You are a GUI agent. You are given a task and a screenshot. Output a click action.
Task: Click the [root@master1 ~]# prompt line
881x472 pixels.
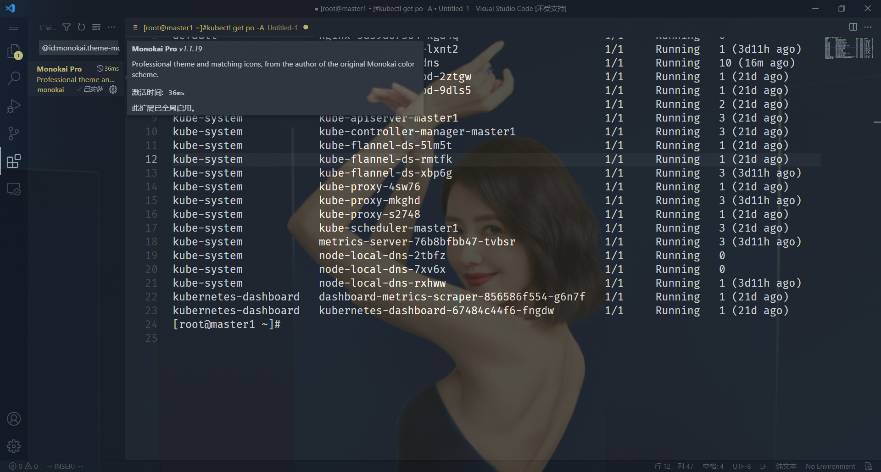(x=227, y=324)
